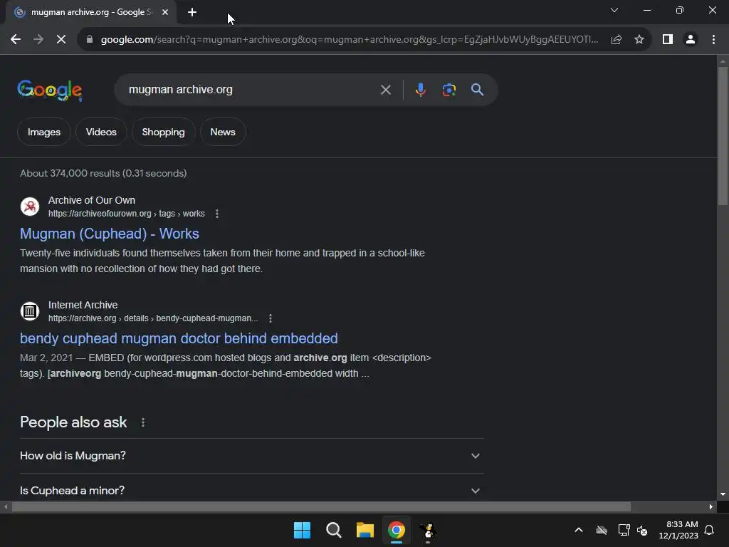Open File Explorer from taskbar
The height and width of the screenshot is (547, 729).
tap(365, 530)
